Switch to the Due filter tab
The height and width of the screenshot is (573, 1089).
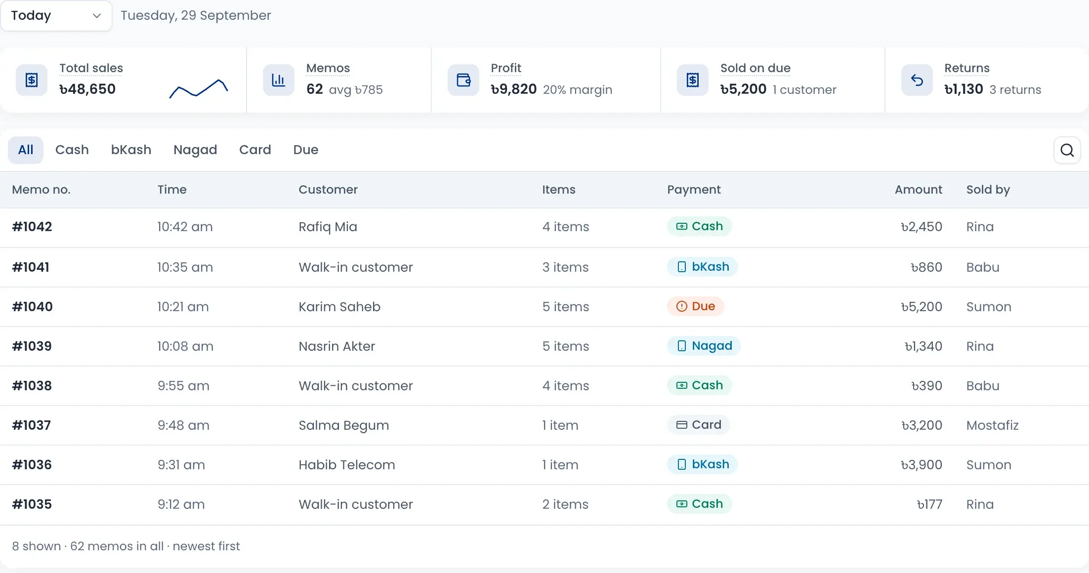(306, 150)
